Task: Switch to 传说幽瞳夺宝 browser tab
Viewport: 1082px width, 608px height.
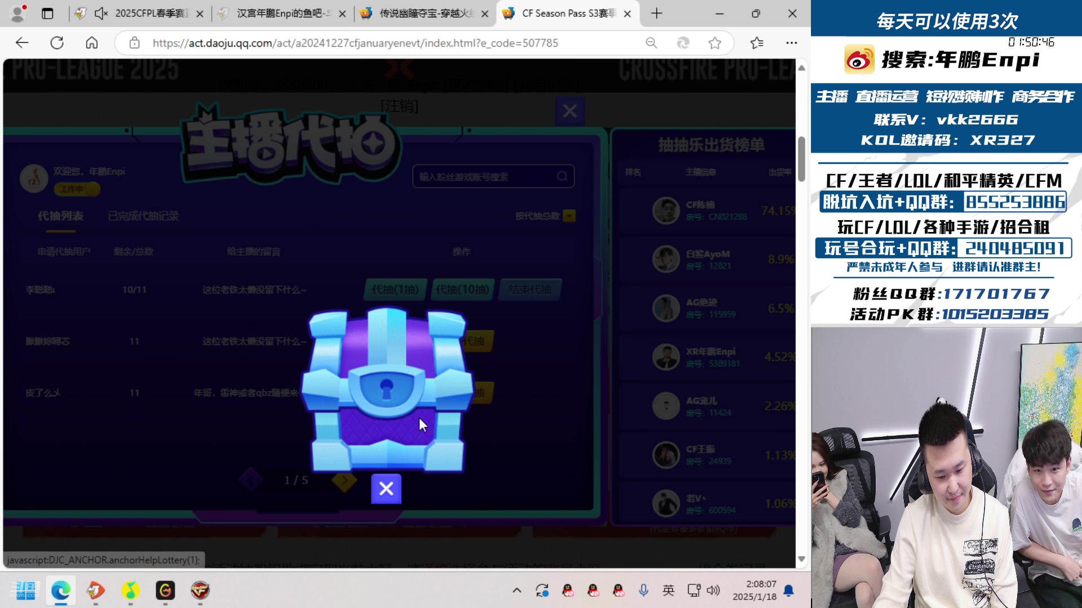Action: click(425, 14)
